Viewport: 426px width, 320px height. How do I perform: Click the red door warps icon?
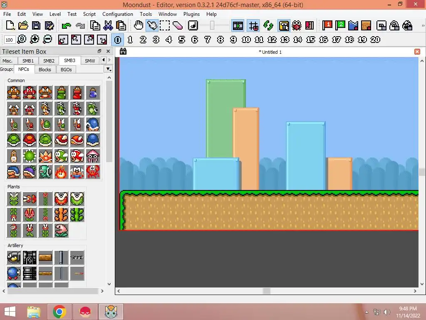(310, 25)
